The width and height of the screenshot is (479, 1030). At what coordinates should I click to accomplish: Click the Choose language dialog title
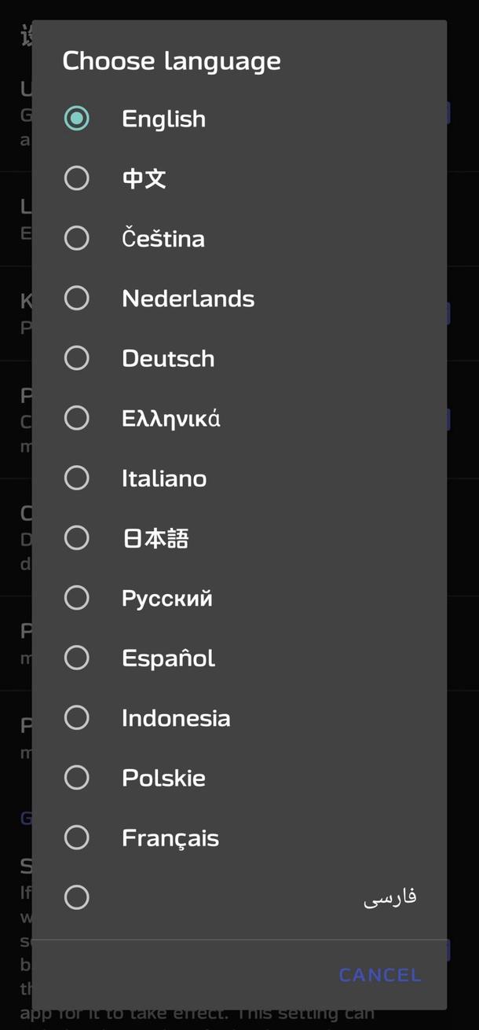point(172,60)
